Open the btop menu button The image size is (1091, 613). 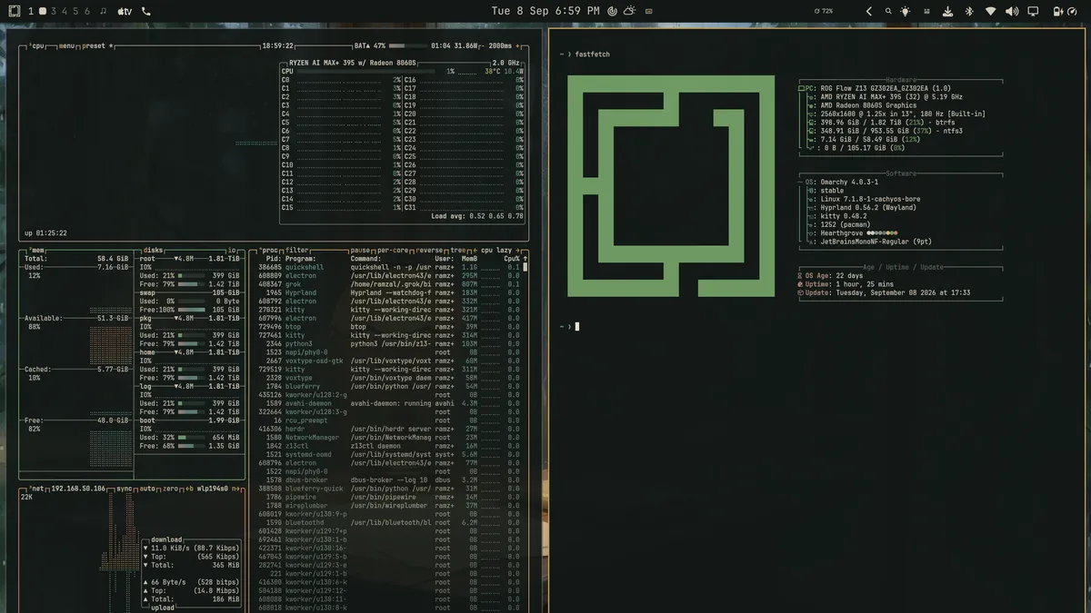coord(66,45)
